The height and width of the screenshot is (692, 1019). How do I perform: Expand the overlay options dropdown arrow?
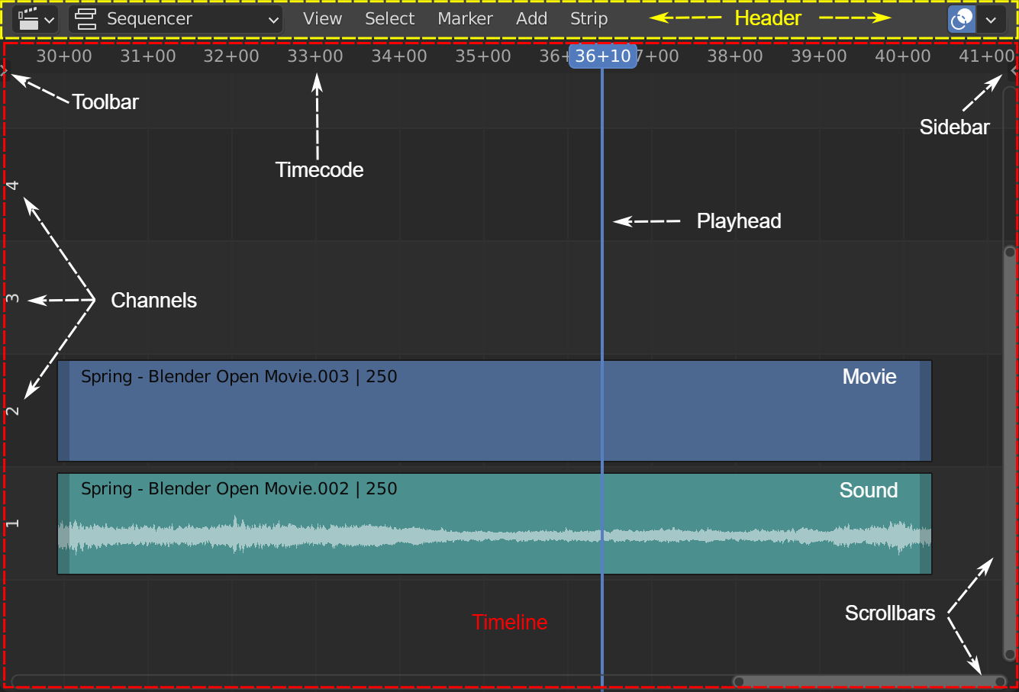tap(991, 20)
